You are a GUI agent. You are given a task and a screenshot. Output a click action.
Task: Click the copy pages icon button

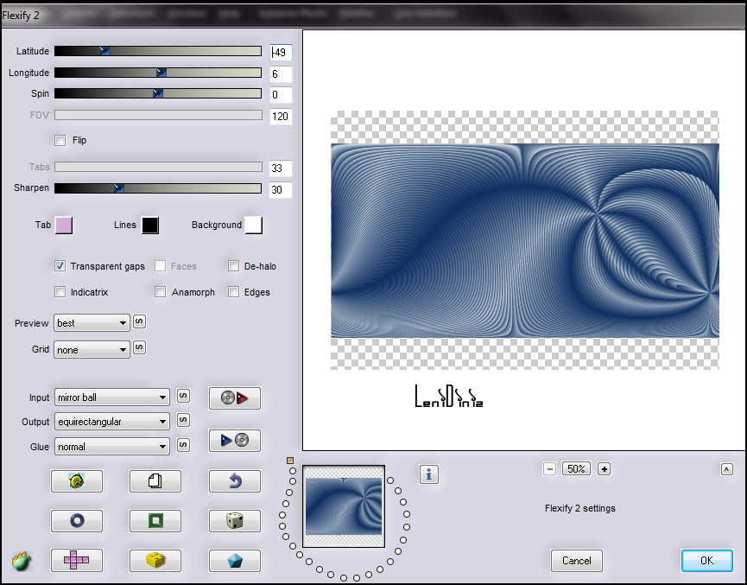[155, 481]
